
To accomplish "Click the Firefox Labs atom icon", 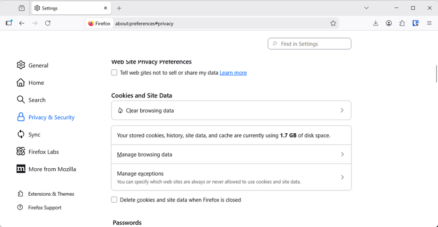I will [21, 151].
